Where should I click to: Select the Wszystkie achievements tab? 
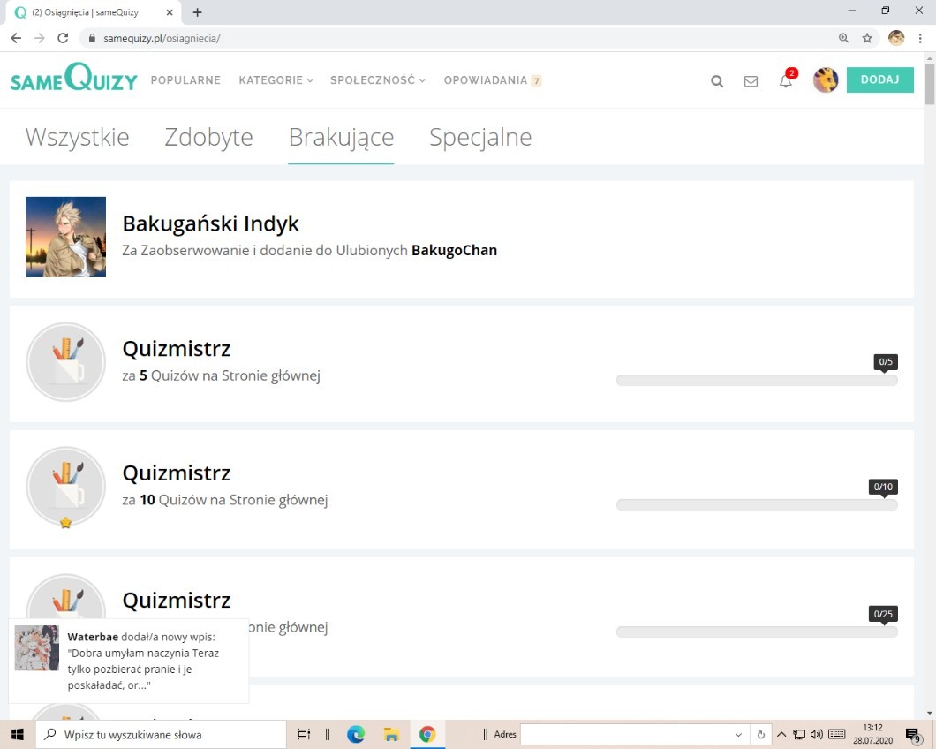click(78, 138)
